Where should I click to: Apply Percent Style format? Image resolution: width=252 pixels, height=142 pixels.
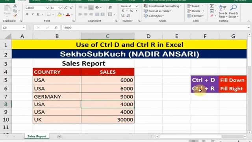131,11
